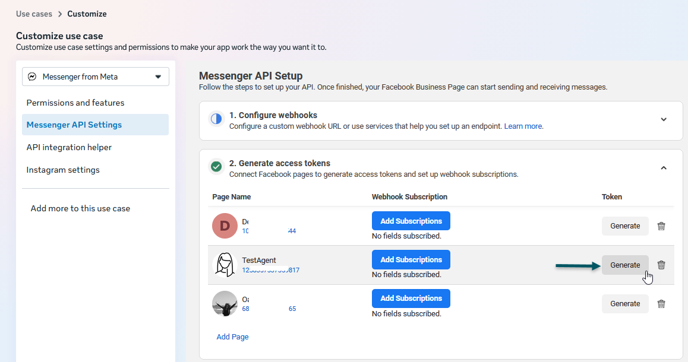The height and width of the screenshot is (362, 688).
Task: Click the Customize breadcrumb
Action: tap(87, 14)
